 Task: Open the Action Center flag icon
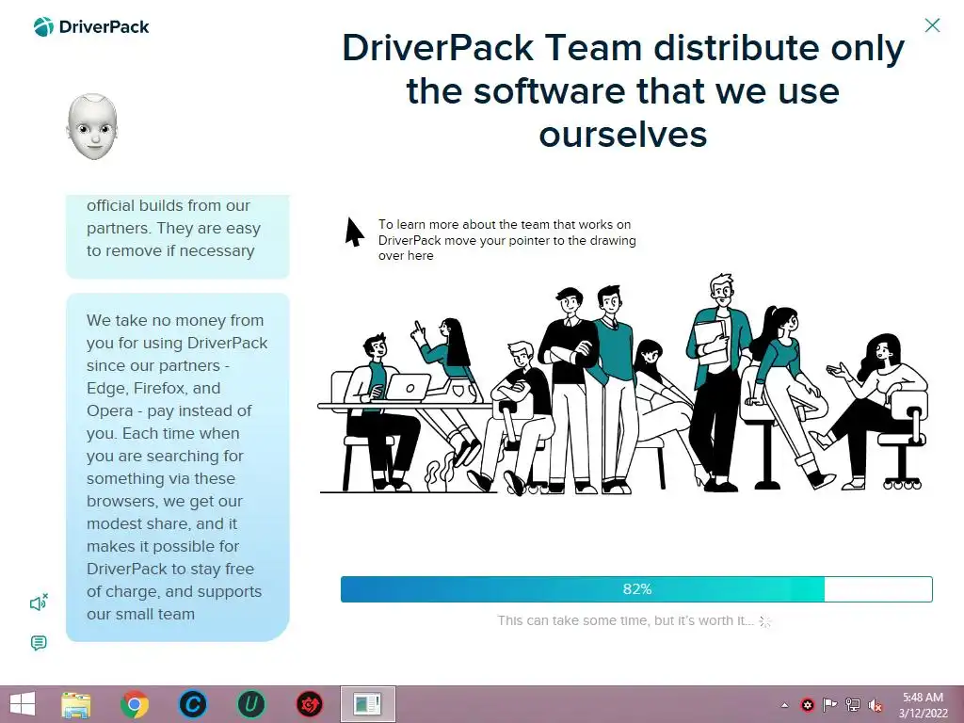830,705
